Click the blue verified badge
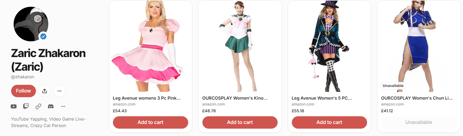 point(44,37)
